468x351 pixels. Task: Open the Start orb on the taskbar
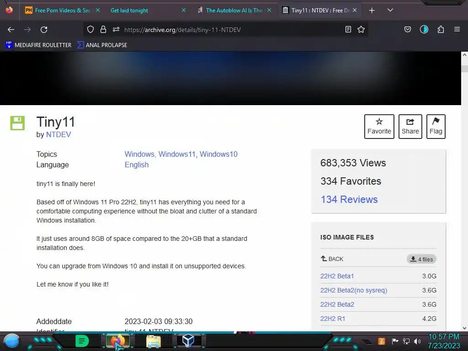pos(12,341)
